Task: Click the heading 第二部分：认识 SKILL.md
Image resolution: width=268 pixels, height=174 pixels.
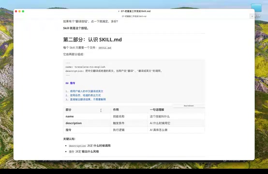Action: (92, 40)
